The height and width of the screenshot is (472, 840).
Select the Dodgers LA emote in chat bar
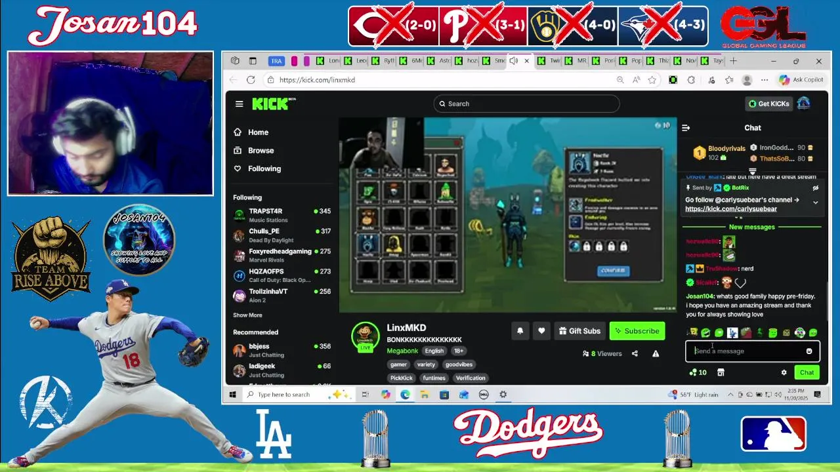tap(732, 333)
